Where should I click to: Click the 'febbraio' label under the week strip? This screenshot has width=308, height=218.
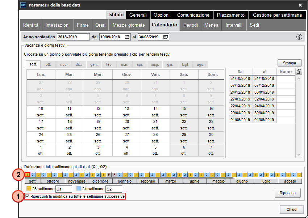pyautogui.click(x=148, y=181)
